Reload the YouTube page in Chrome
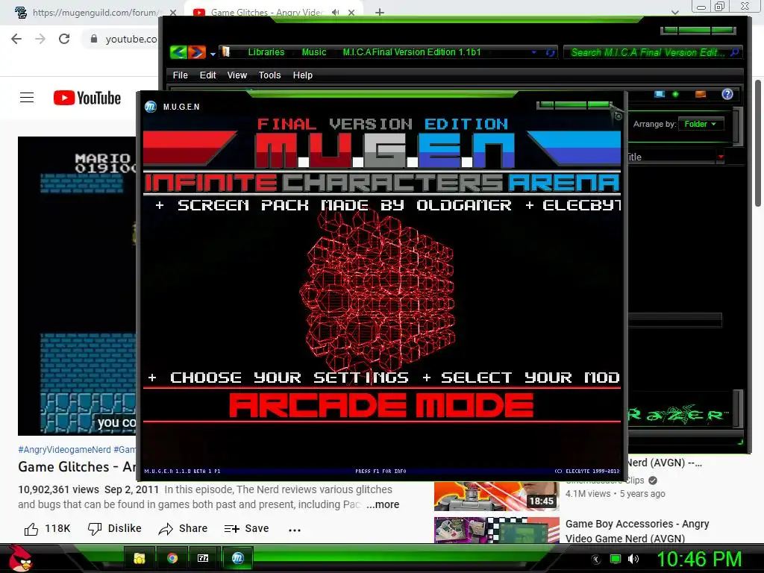 [64, 39]
